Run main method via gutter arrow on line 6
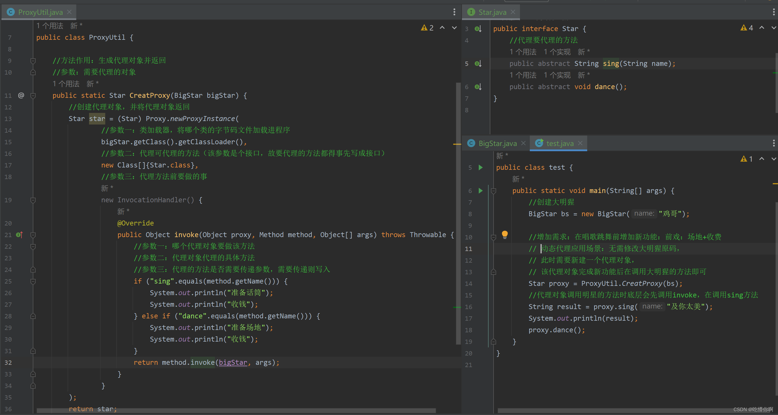 pos(480,191)
